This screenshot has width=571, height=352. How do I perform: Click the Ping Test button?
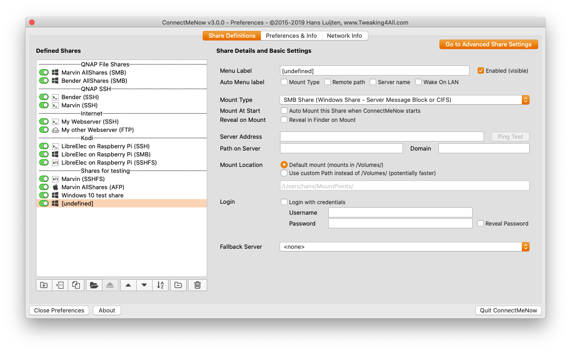point(510,136)
